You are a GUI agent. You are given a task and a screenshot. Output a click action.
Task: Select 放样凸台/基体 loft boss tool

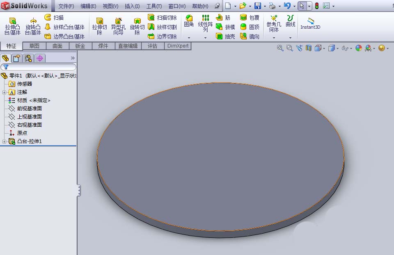[x=64, y=27]
